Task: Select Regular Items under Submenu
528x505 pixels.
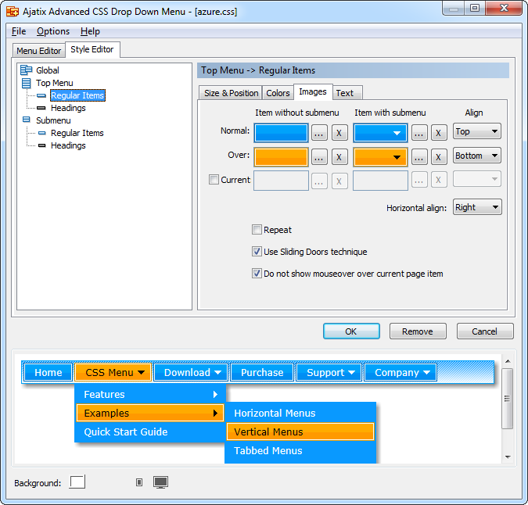Action: pos(77,133)
